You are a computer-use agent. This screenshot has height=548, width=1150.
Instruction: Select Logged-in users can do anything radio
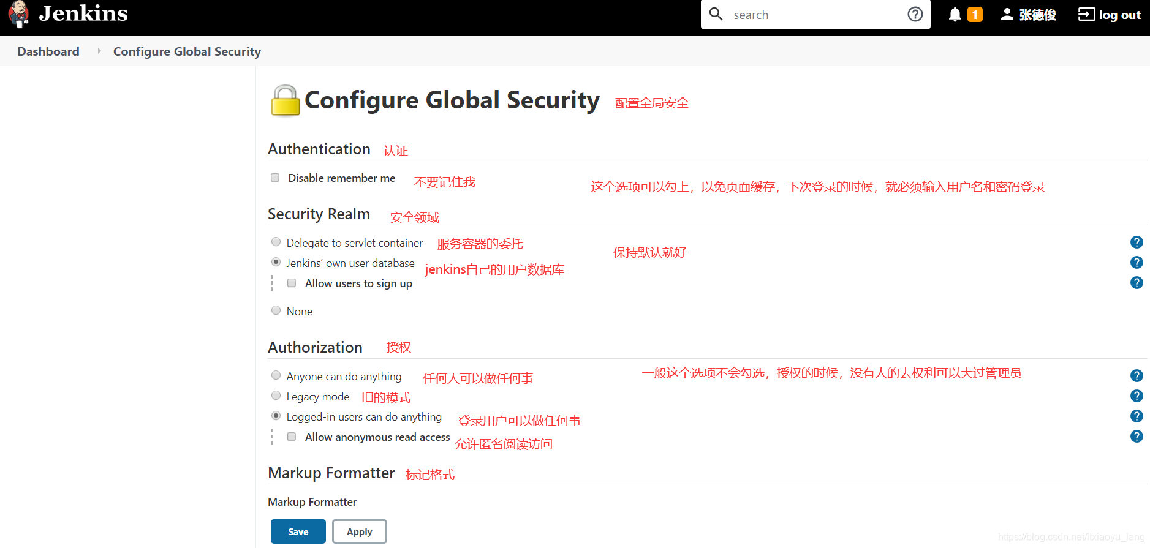pyautogui.click(x=276, y=416)
